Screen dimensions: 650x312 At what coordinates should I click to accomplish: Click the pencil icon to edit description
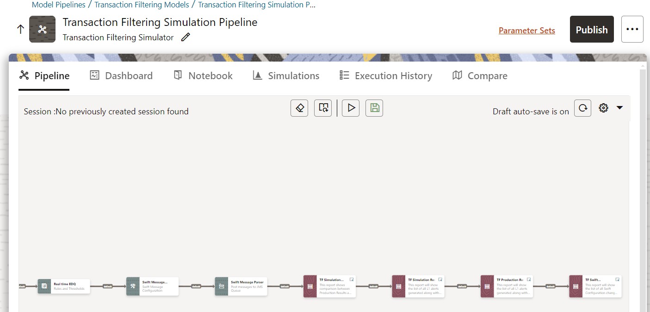186,37
